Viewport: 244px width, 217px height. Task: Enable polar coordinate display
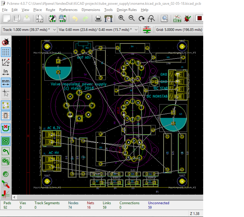[x=5, y=62]
